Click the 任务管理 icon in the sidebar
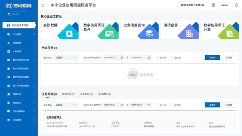Screen dimensions: 242x136 8,120
